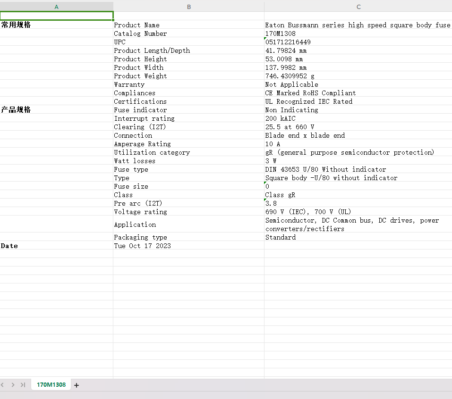Select the 'Utilization category' cell
The width and height of the screenshot is (452, 399).
[x=189, y=152]
